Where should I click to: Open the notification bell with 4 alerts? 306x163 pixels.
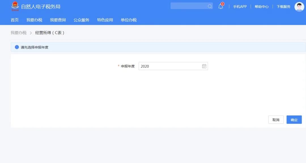221,6
